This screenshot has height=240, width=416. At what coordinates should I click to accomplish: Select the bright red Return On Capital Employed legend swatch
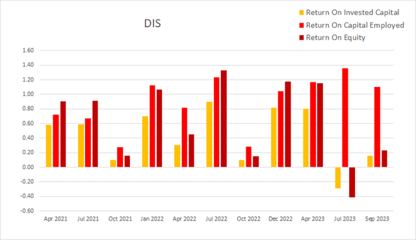point(302,25)
